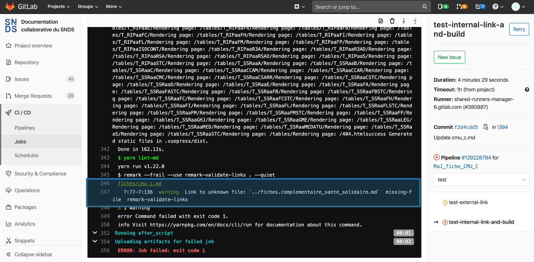Screen dimensions: 534x262
Task: Open fiches/cmu_c.md link in log
Action: pyautogui.click(x=139, y=184)
